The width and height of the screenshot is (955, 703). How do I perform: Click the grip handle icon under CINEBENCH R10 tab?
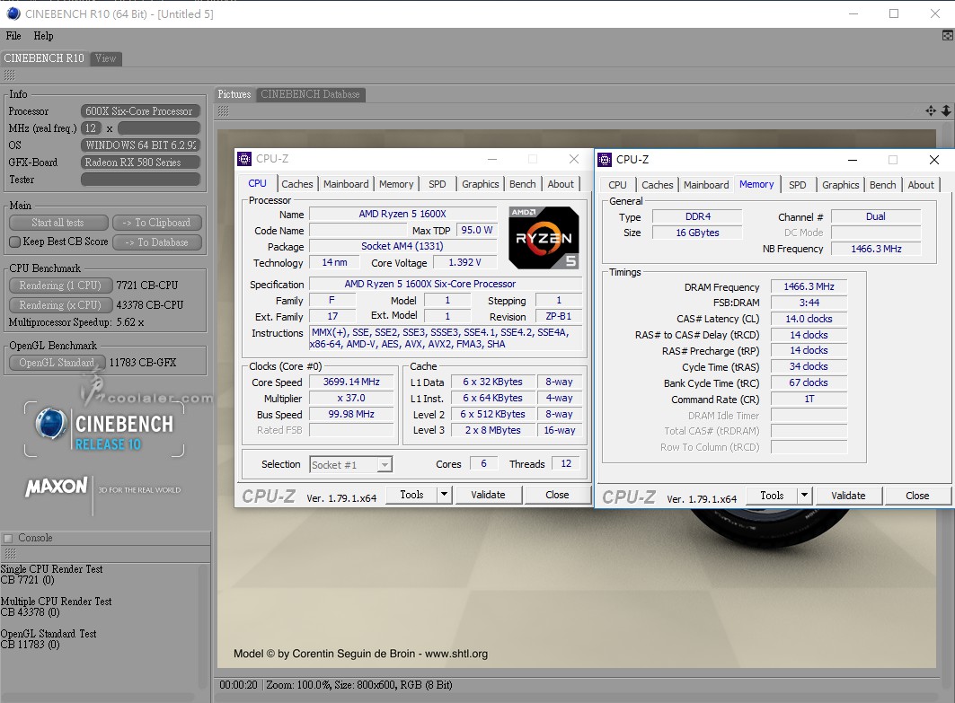(9, 75)
